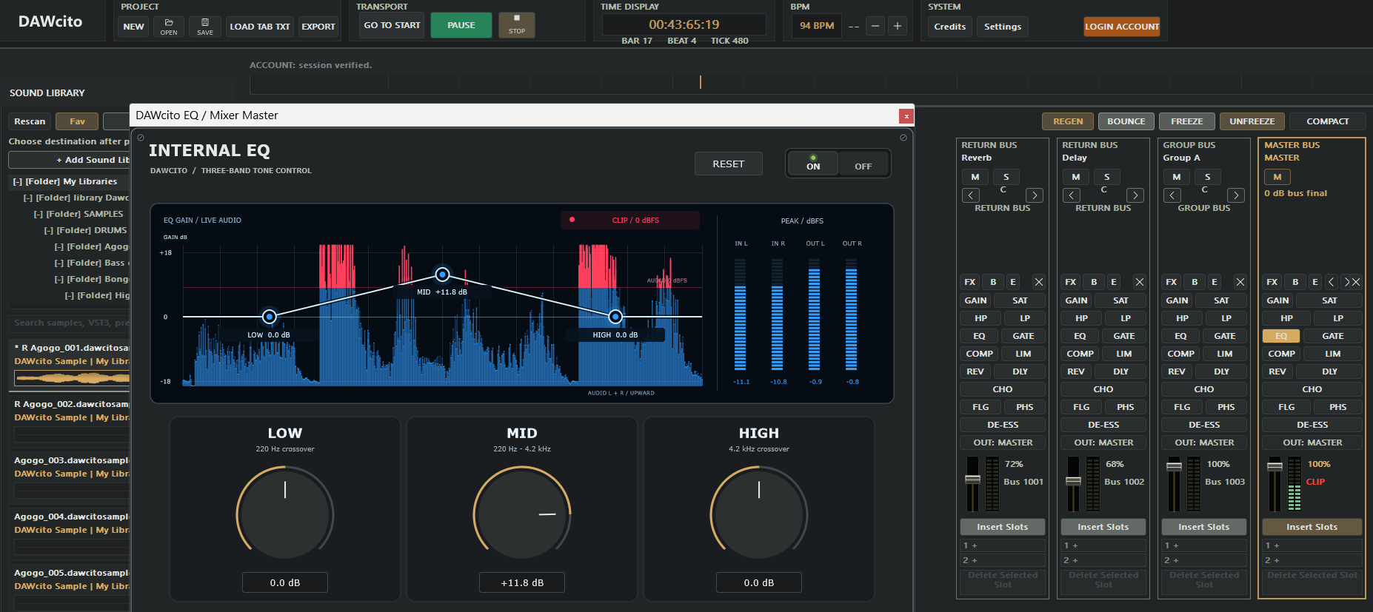The image size is (1373, 612).
Task: Open OUT: MASTER routing on Delay bus
Action: point(1103,443)
